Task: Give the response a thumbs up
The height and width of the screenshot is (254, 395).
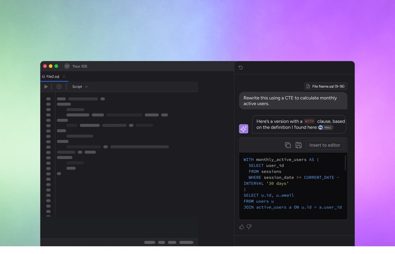Action: pos(242,227)
